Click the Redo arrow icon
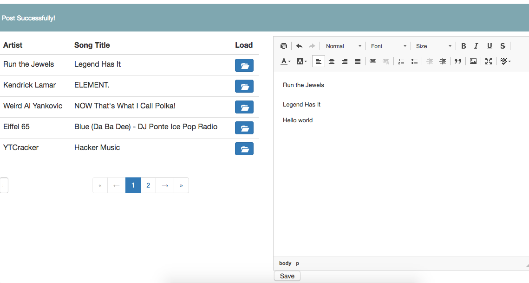Screen dimensions: 529x283 click(312, 46)
